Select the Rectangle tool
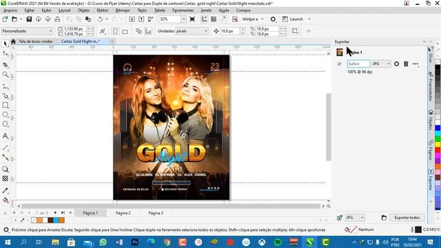 pos(5,105)
